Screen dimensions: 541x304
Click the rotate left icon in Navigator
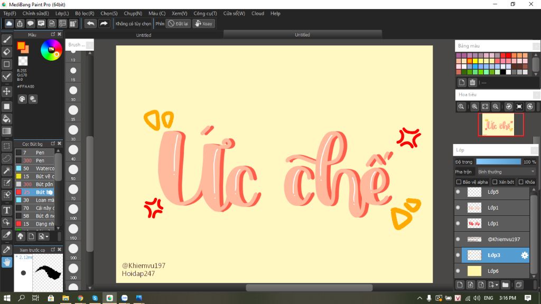point(509,107)
